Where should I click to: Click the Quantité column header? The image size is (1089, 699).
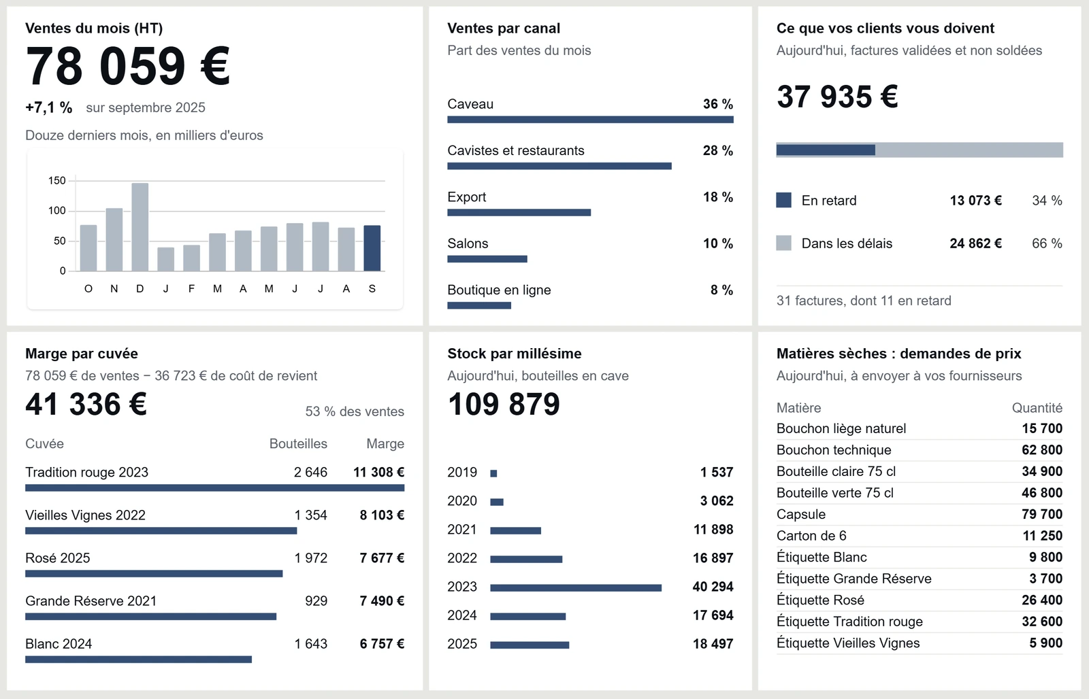click(1037, 408)
